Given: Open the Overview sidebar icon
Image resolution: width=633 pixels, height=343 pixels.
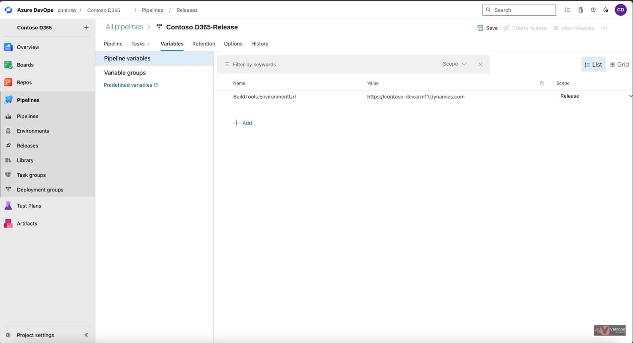Looking at the screenshot, I should (8, 47).
